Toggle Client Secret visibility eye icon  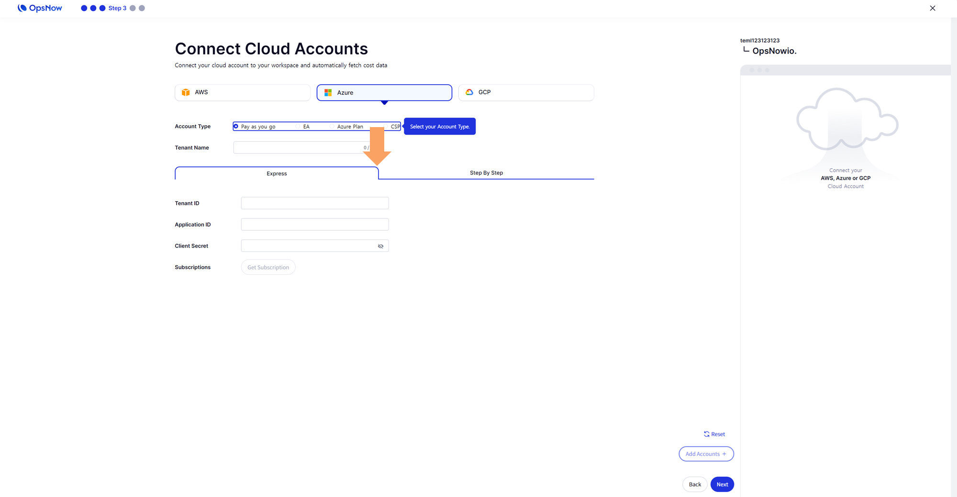pyautogui.click(x=380, y=246)
